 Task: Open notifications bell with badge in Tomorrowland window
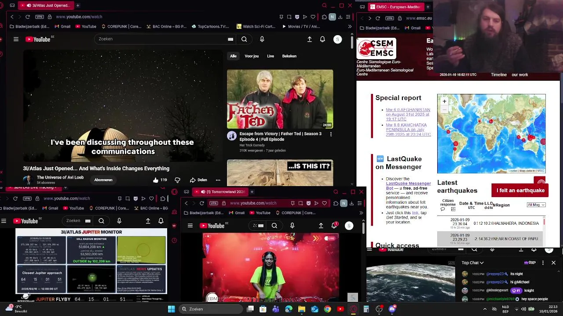[334, 226]
